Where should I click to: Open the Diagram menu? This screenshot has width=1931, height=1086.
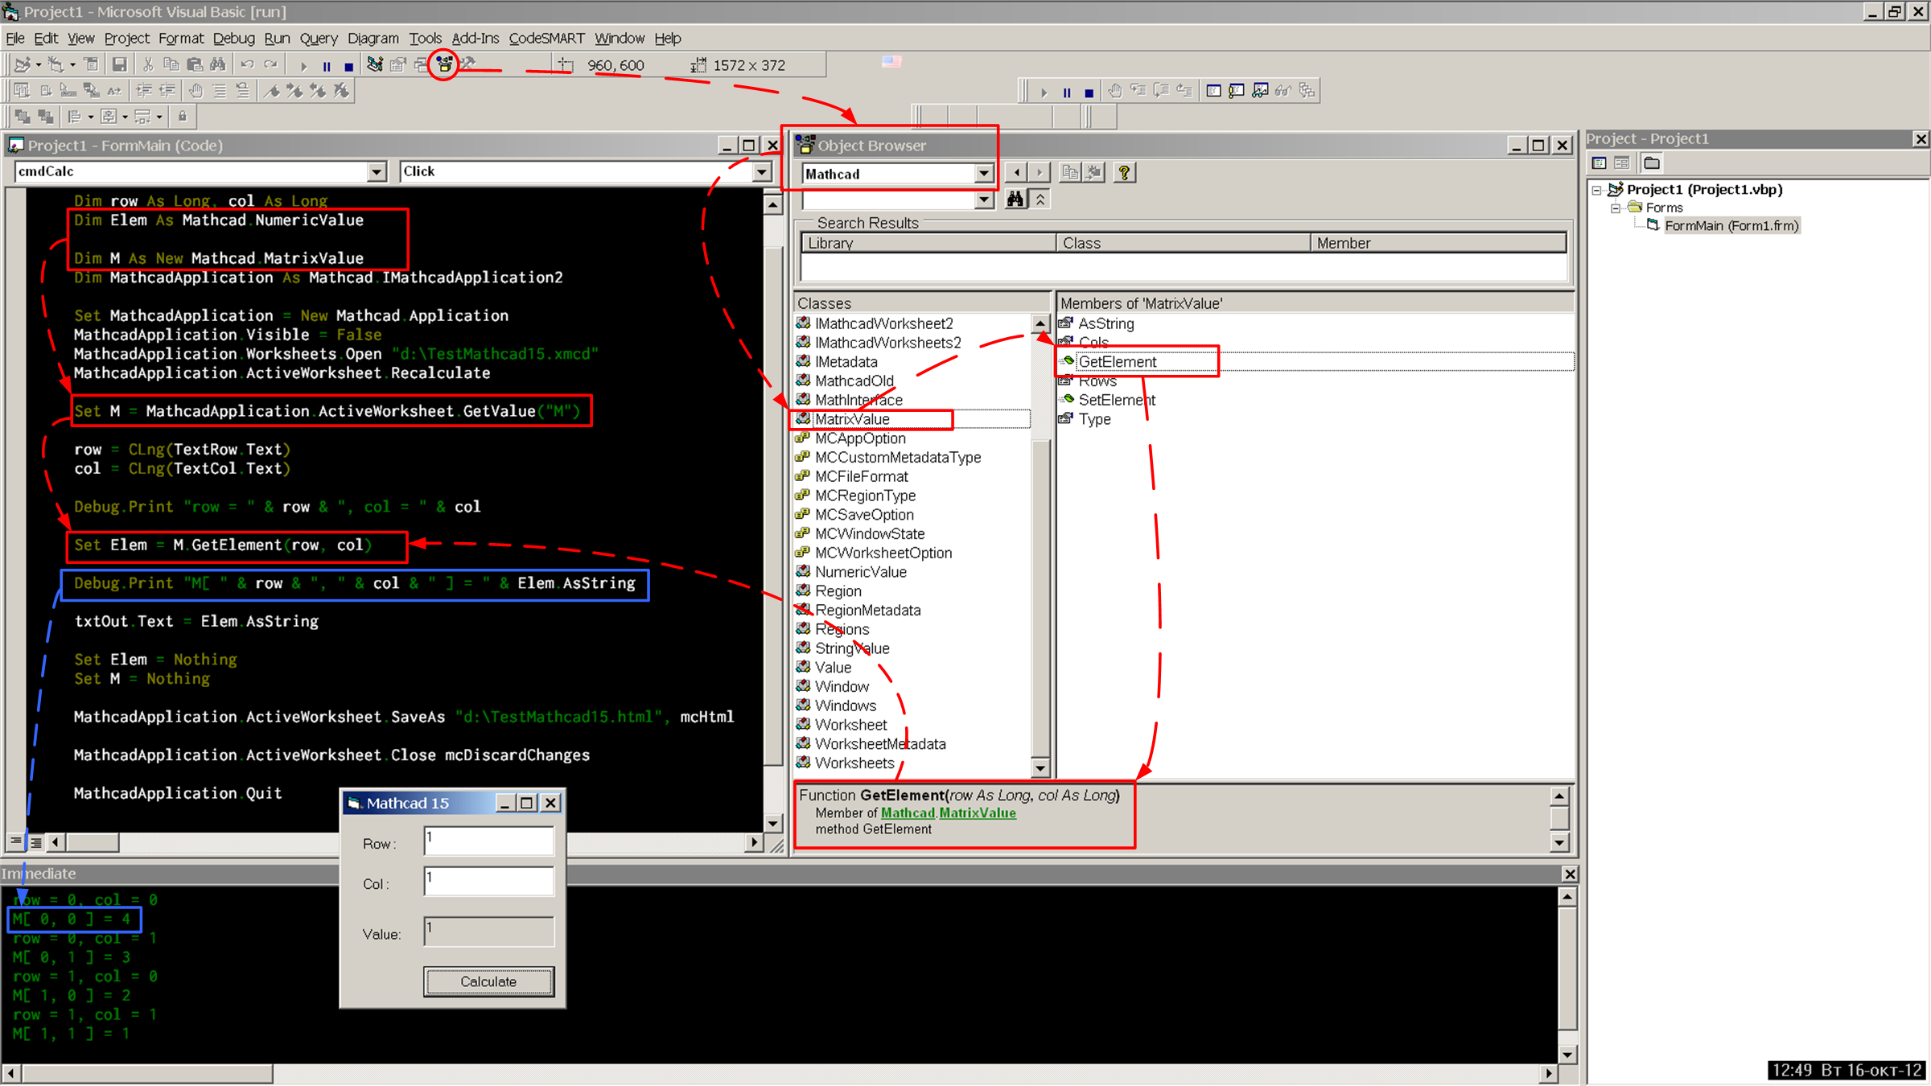point(373,38)
